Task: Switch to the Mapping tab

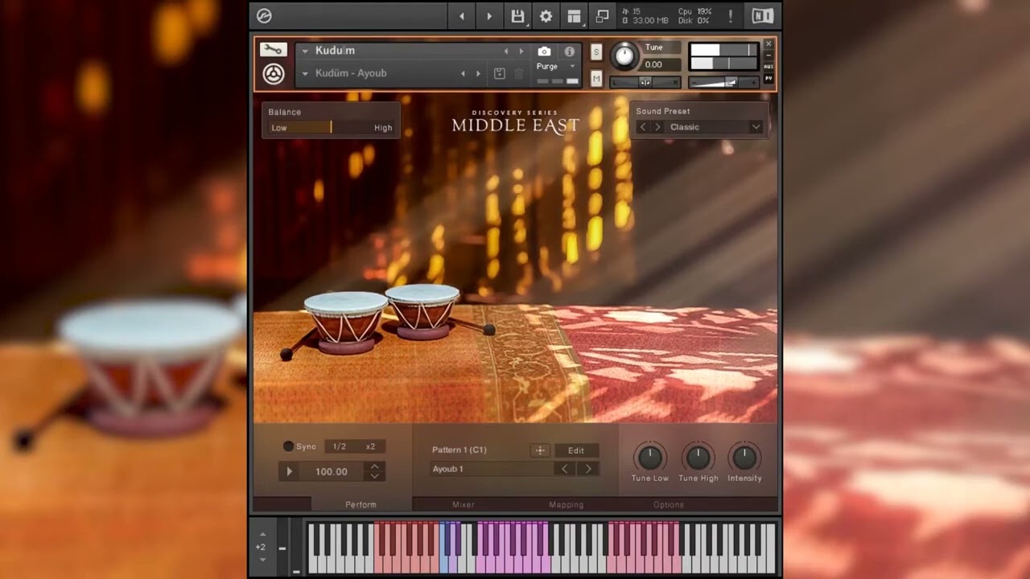Action: 566,505
